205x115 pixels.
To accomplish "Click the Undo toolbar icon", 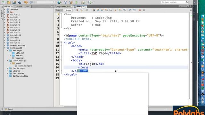I will click(x=26, y=2).
